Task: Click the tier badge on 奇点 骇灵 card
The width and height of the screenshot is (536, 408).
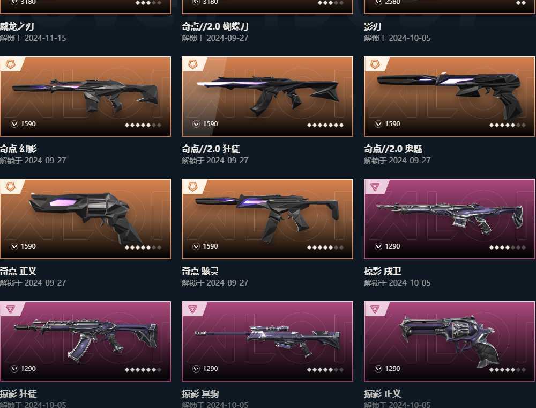Action: 193,187
